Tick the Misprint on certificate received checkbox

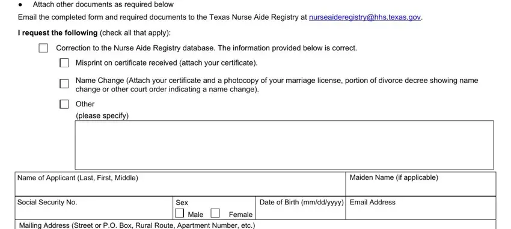click(64, 63)
